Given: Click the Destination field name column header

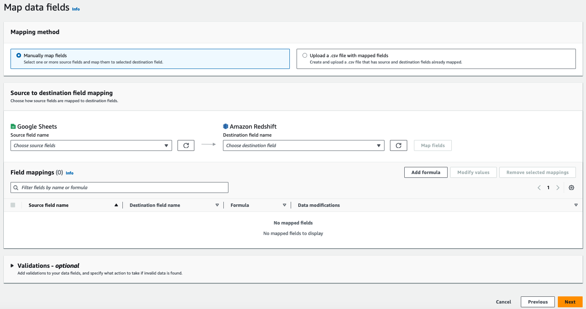Looking at the screenshot, I should point(155,205).
